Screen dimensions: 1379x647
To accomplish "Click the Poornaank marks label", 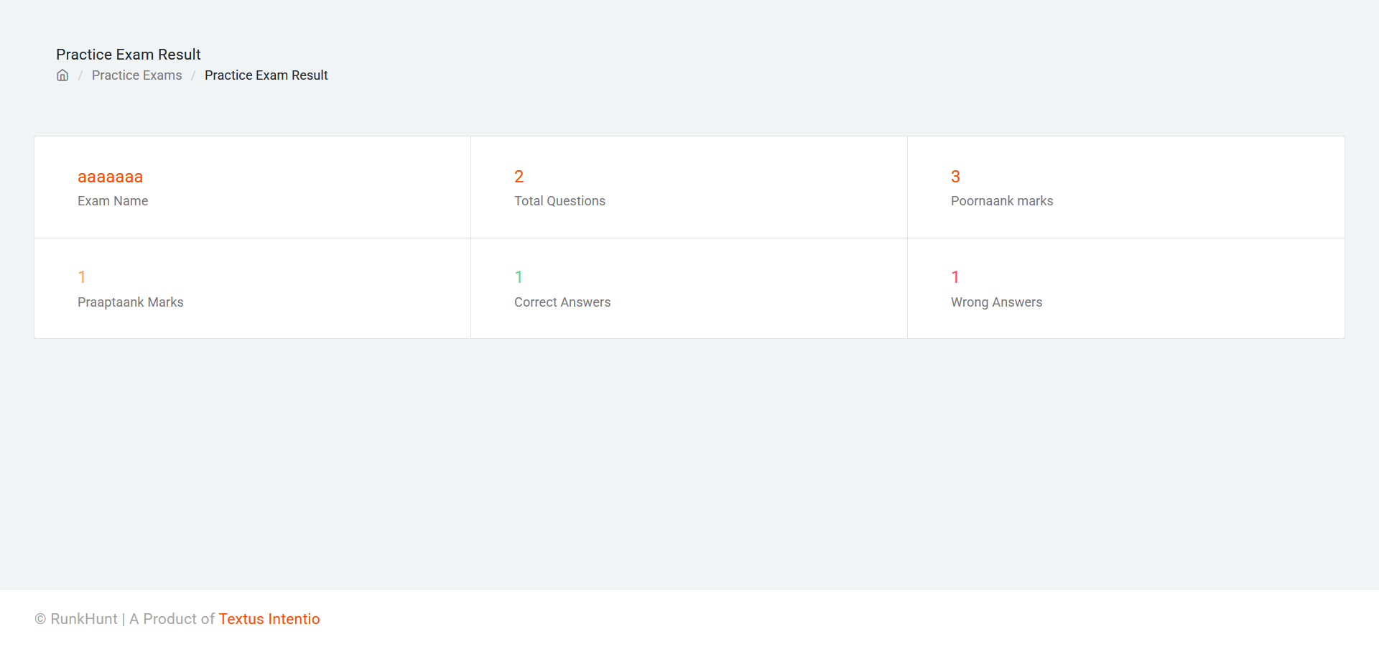I will 1002,201.
